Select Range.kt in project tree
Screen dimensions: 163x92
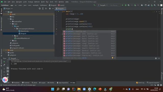point(23,33)
